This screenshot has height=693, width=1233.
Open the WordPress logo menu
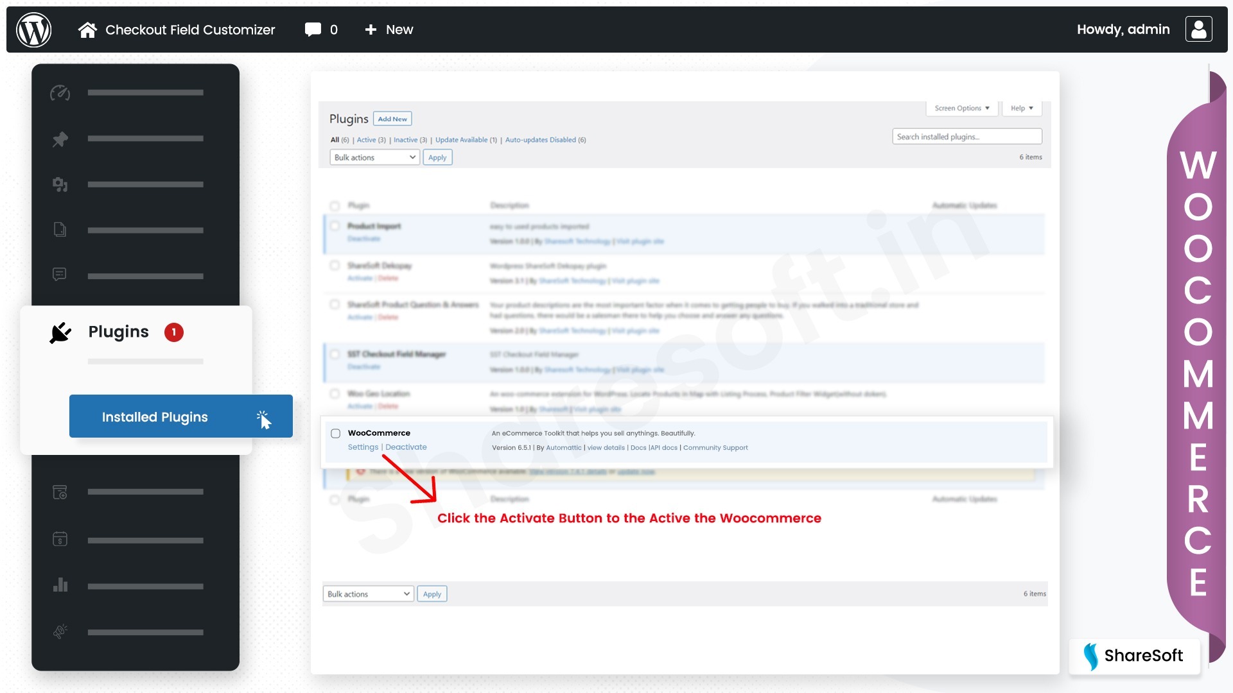point(33,30)
